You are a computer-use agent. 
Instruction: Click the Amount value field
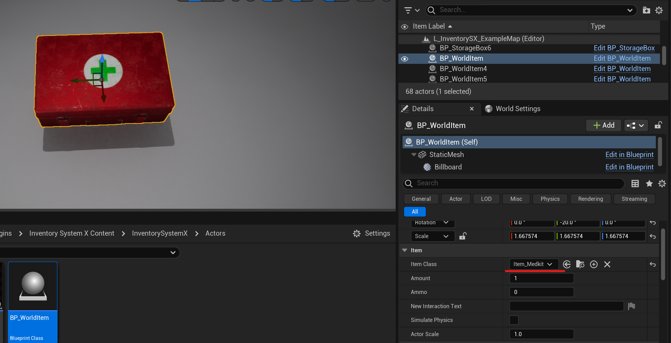541,278
